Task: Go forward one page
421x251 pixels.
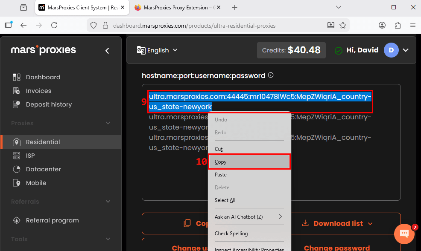Action: click(x=39, y=25)
